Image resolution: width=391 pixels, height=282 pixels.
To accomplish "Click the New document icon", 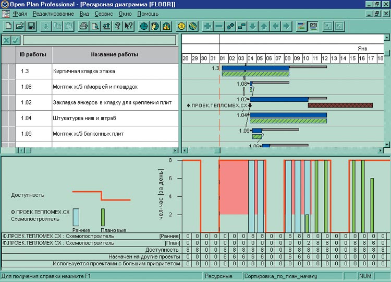I will pyautogui.click(x=9, y=26).
